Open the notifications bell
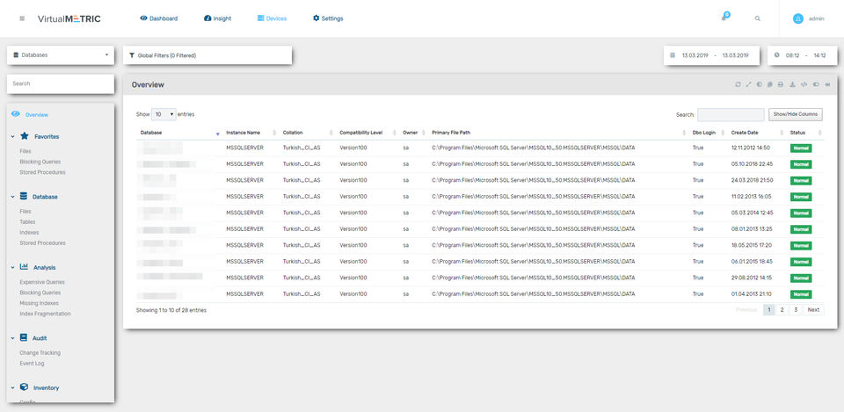The width and height of the screenshot is (844, 412). pyautogui.click(x=725, y=18)
